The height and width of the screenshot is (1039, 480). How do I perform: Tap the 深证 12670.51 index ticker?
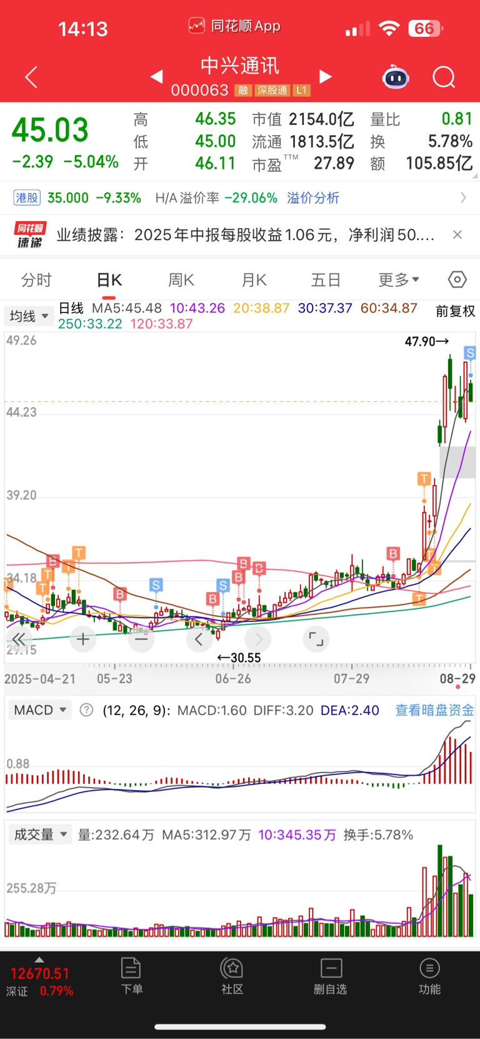click(40, 981)
